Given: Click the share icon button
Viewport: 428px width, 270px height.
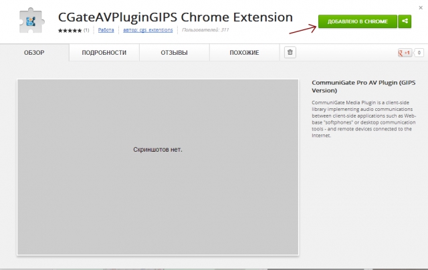Looking at the screenshot, I should coord(405,21).
